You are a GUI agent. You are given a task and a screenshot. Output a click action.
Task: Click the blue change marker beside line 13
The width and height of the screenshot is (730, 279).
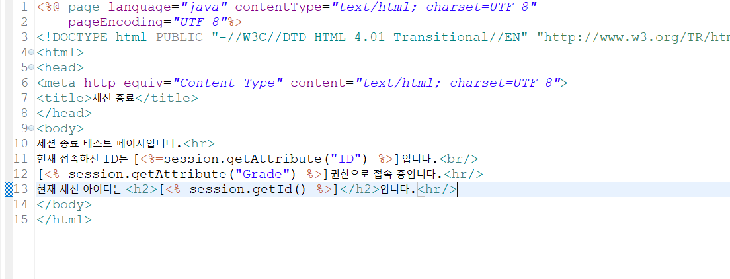[x=9, y=190]
